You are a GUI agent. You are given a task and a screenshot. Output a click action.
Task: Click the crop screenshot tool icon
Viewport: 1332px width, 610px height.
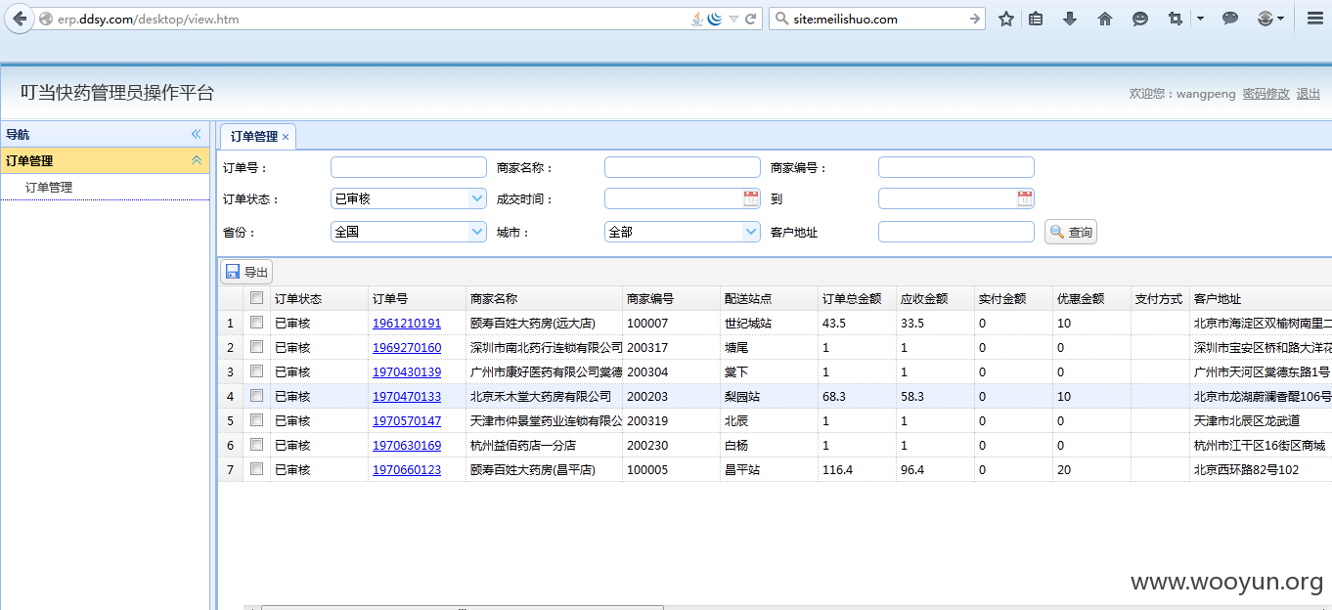[x=1176, y=19]
